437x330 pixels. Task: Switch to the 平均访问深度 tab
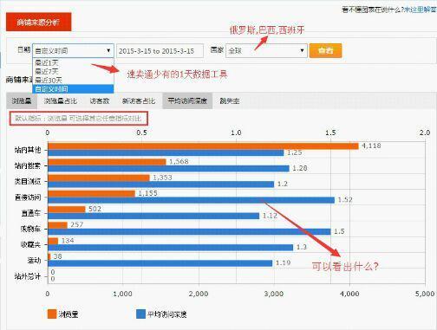point(187,100)
